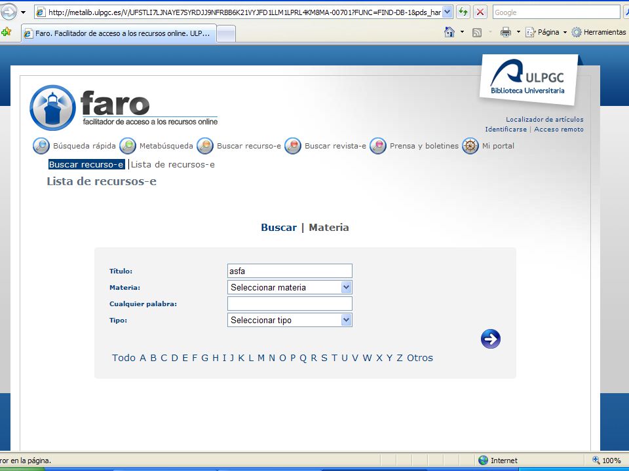The height and width of the screenshot is (471, 629).
Task: Click Internet zone globe in status bar
Action: tap(484, 460)
